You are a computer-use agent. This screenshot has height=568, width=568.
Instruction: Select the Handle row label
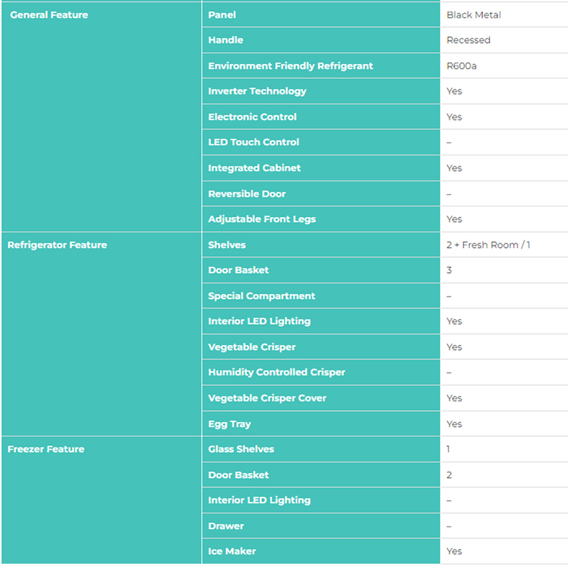(226, 40)
